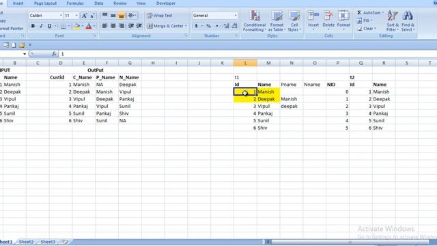Middle align cell contents
This screenshot has width=437, height=246.
[x=113, y=15]
